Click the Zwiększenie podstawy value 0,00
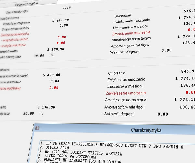This screenshot has width=195, height=163. pos(55,81)
